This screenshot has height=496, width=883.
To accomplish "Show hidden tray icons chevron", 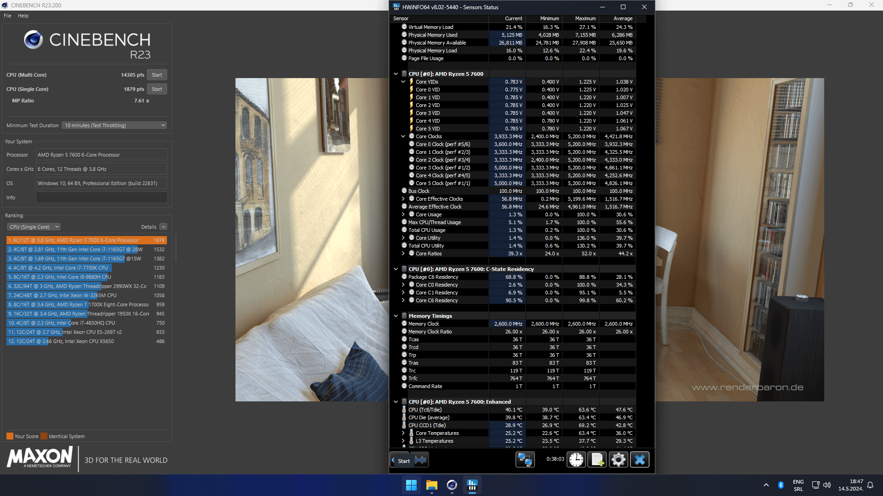I will [x=766, y=485].
